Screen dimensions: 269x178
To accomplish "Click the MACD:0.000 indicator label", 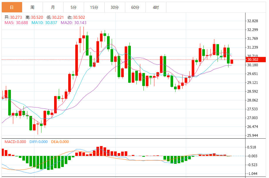I will click(15, 142).
